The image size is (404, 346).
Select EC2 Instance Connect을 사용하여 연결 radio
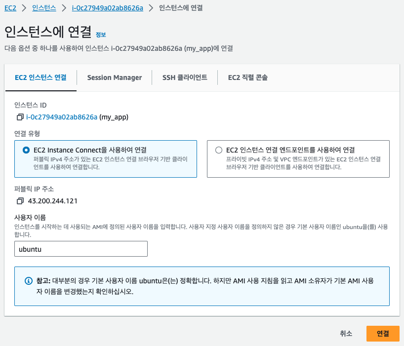click(26, 150)
